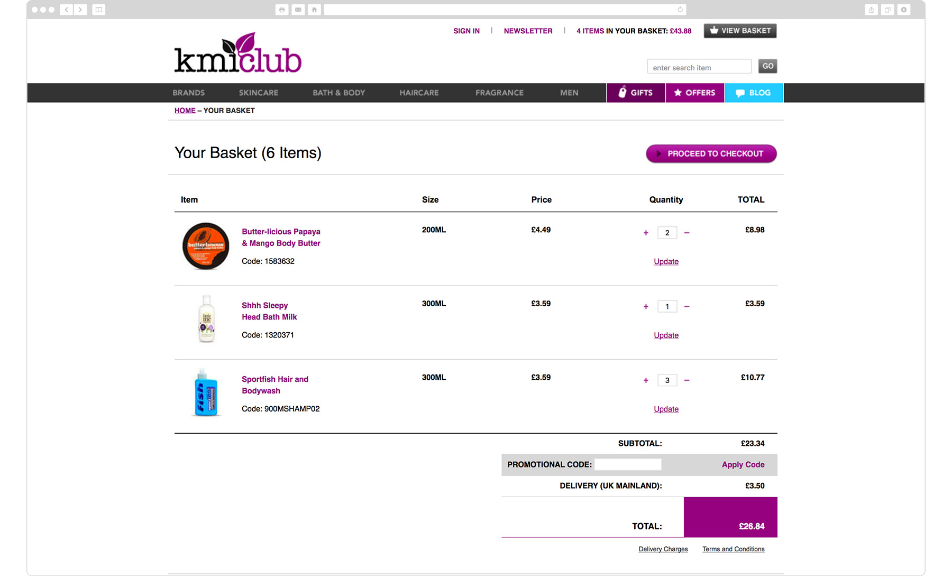The image size is (952, 576).
Task: Toggle the browser sidebar icon
Action: point(99,10)
